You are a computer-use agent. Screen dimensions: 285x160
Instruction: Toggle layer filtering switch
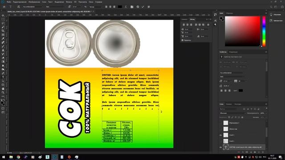coord(266,108)
